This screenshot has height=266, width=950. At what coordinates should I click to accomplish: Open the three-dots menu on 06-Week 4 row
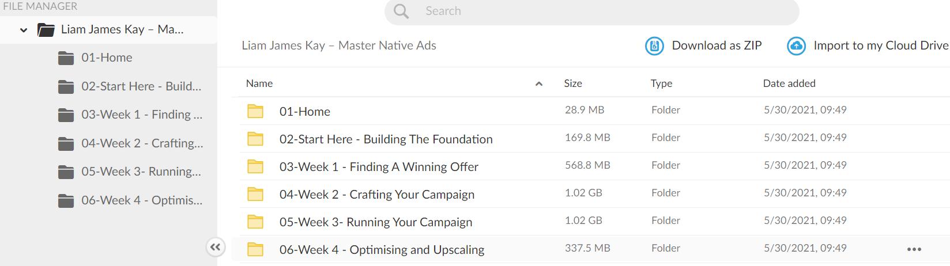914,249
